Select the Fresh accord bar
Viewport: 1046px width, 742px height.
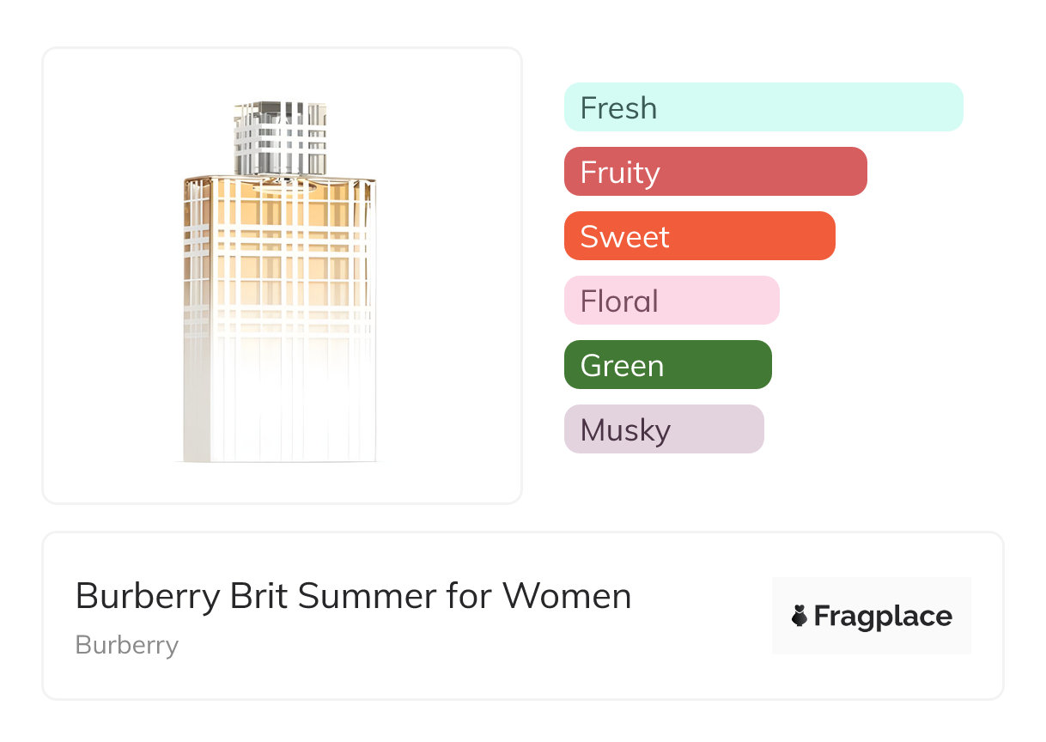763,107
